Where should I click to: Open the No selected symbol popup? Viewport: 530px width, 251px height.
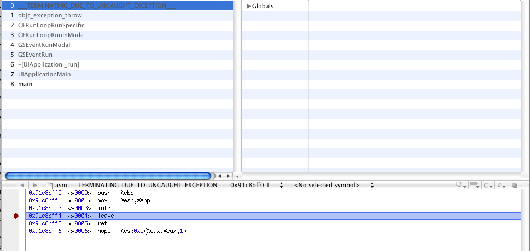[333, 185]
